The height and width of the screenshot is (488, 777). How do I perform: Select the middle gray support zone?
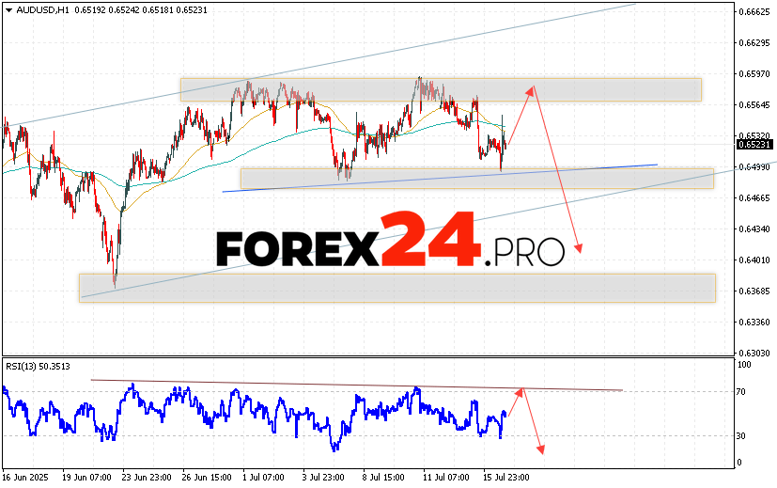[476, 178]
